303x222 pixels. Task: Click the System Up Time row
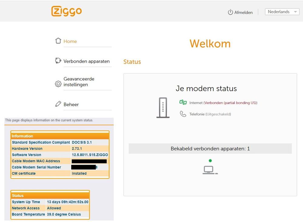[x=50, y=202]
